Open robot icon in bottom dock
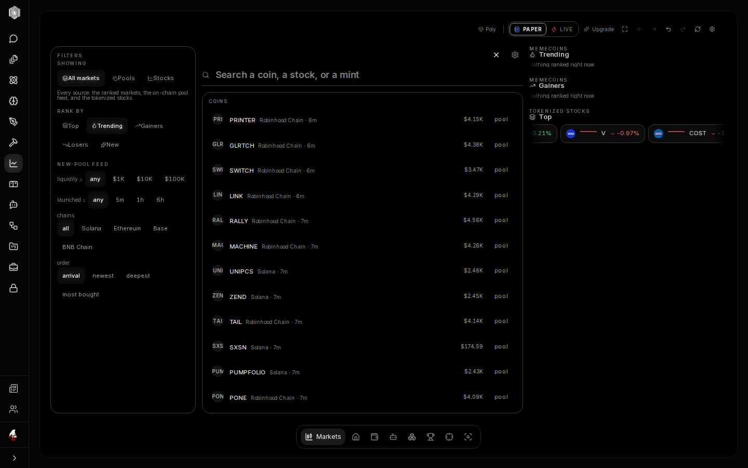The image size is (748, 468). click(x=393, y=437)
